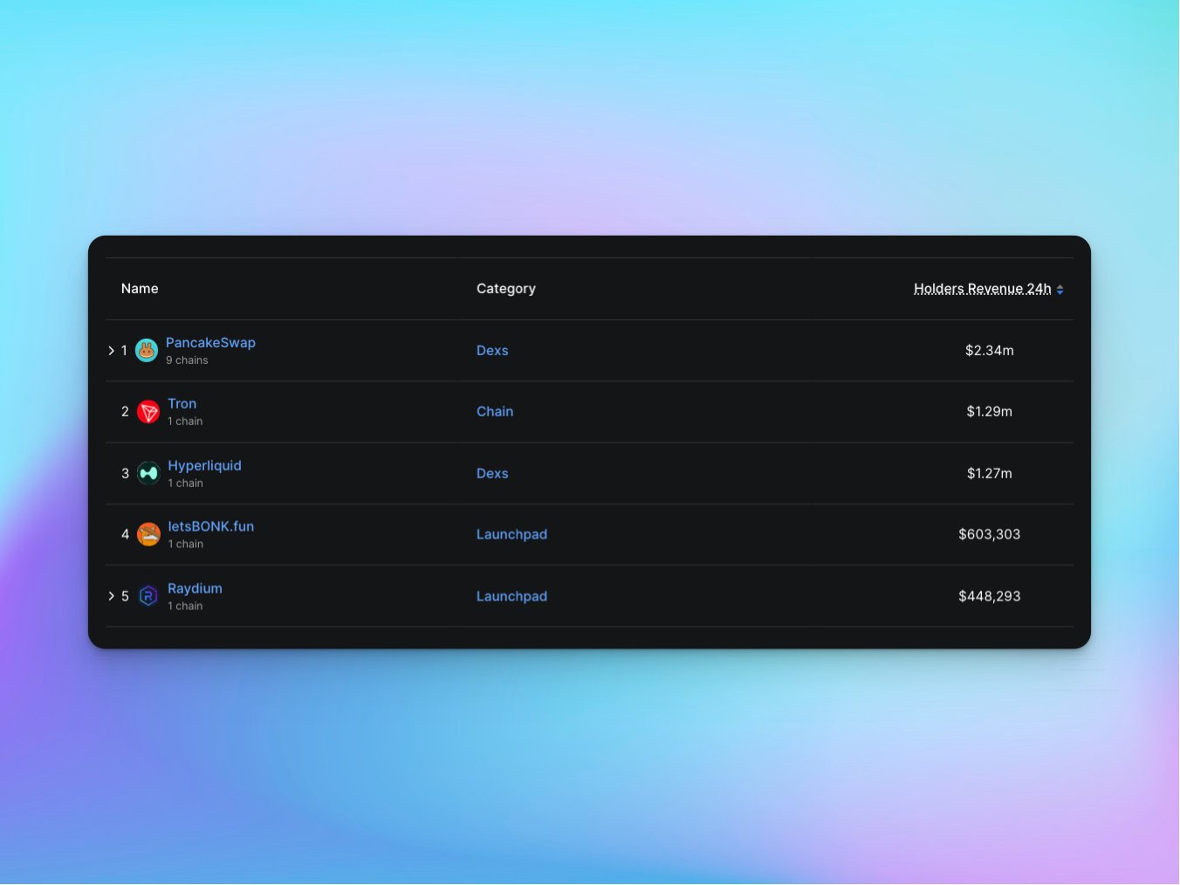
Task: Expand the Raydium row chevron
Action: click(111, 596)
